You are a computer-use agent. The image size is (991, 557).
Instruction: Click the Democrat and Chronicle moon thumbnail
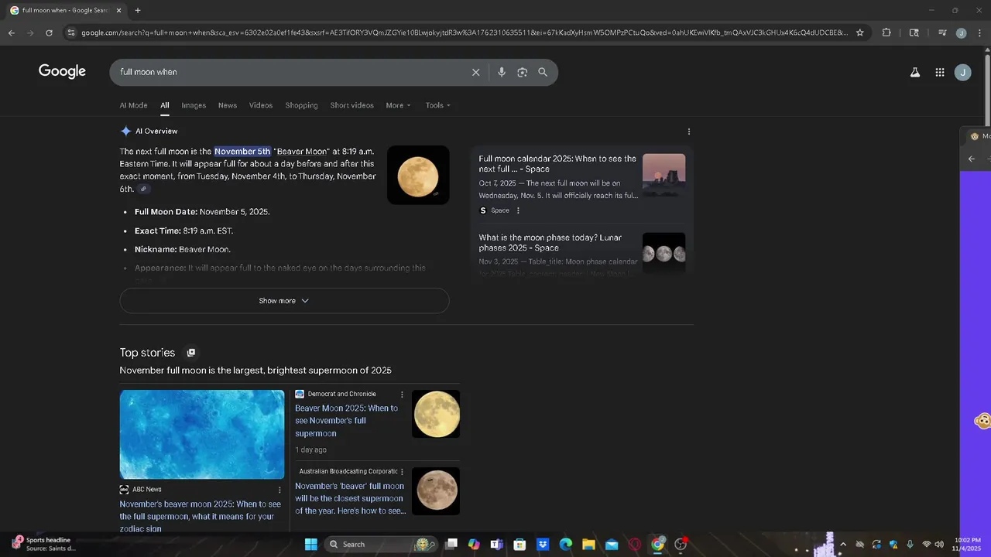(x=436, y=414)
